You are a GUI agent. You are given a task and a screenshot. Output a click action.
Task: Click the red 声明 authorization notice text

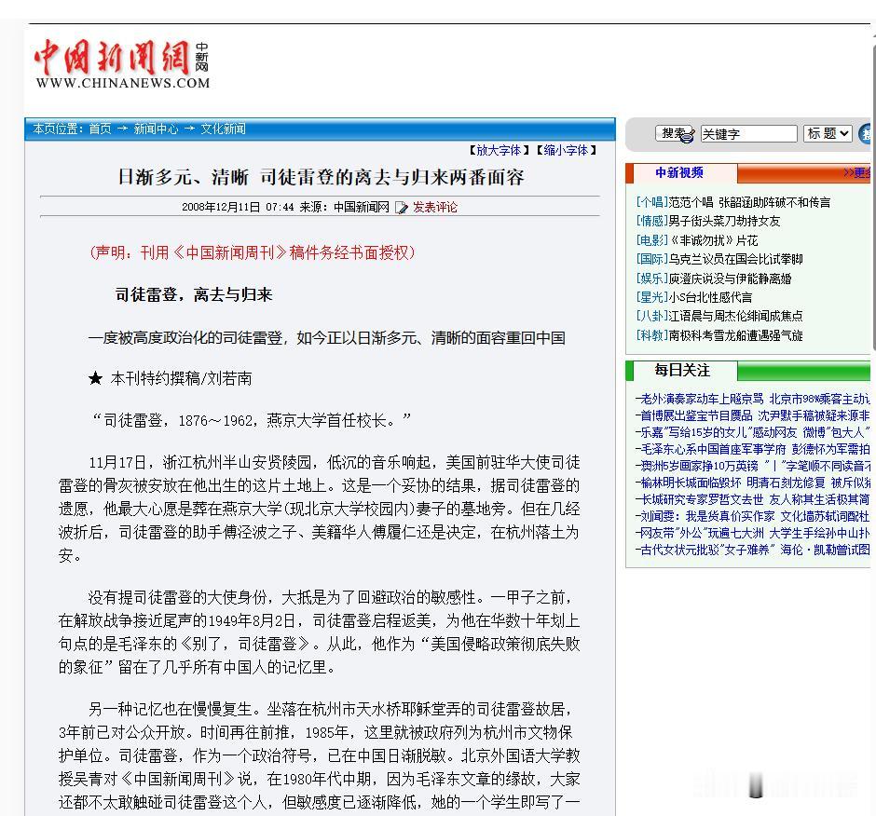click(x=252, y=253)
